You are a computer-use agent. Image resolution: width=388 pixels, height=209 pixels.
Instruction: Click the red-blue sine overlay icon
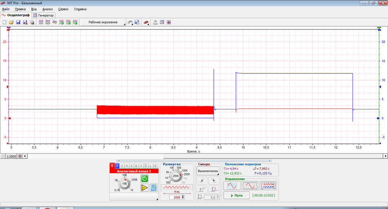click(x=55, y=22)
